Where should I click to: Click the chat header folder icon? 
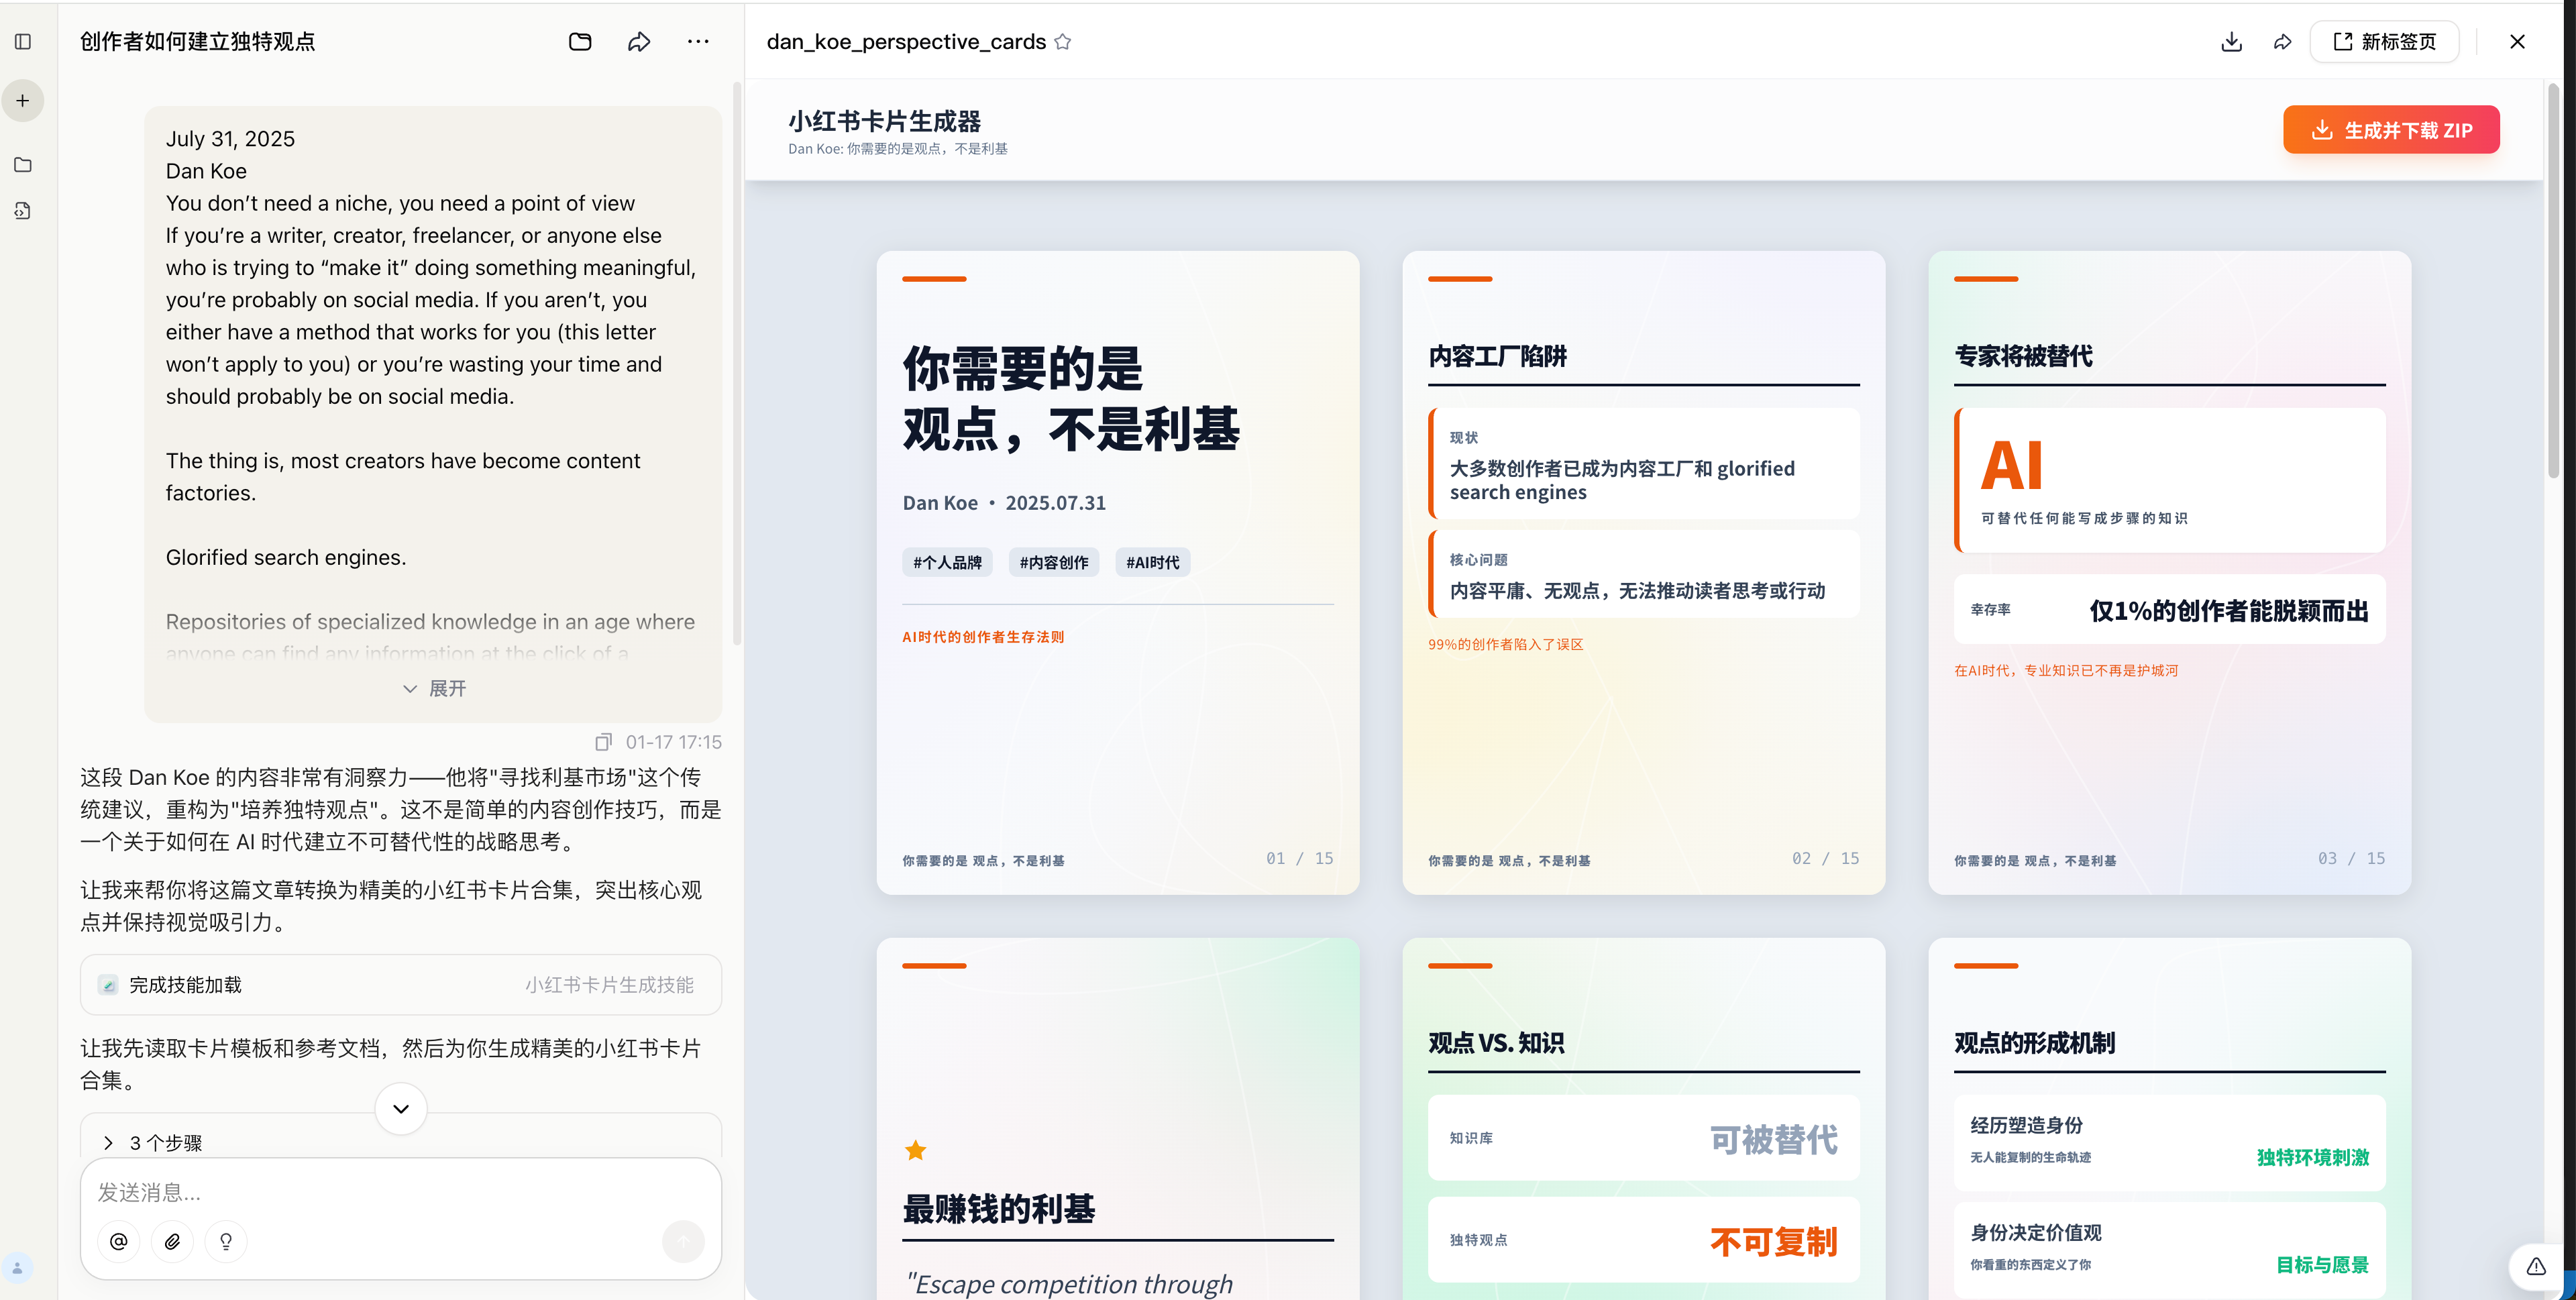(580, 41)
